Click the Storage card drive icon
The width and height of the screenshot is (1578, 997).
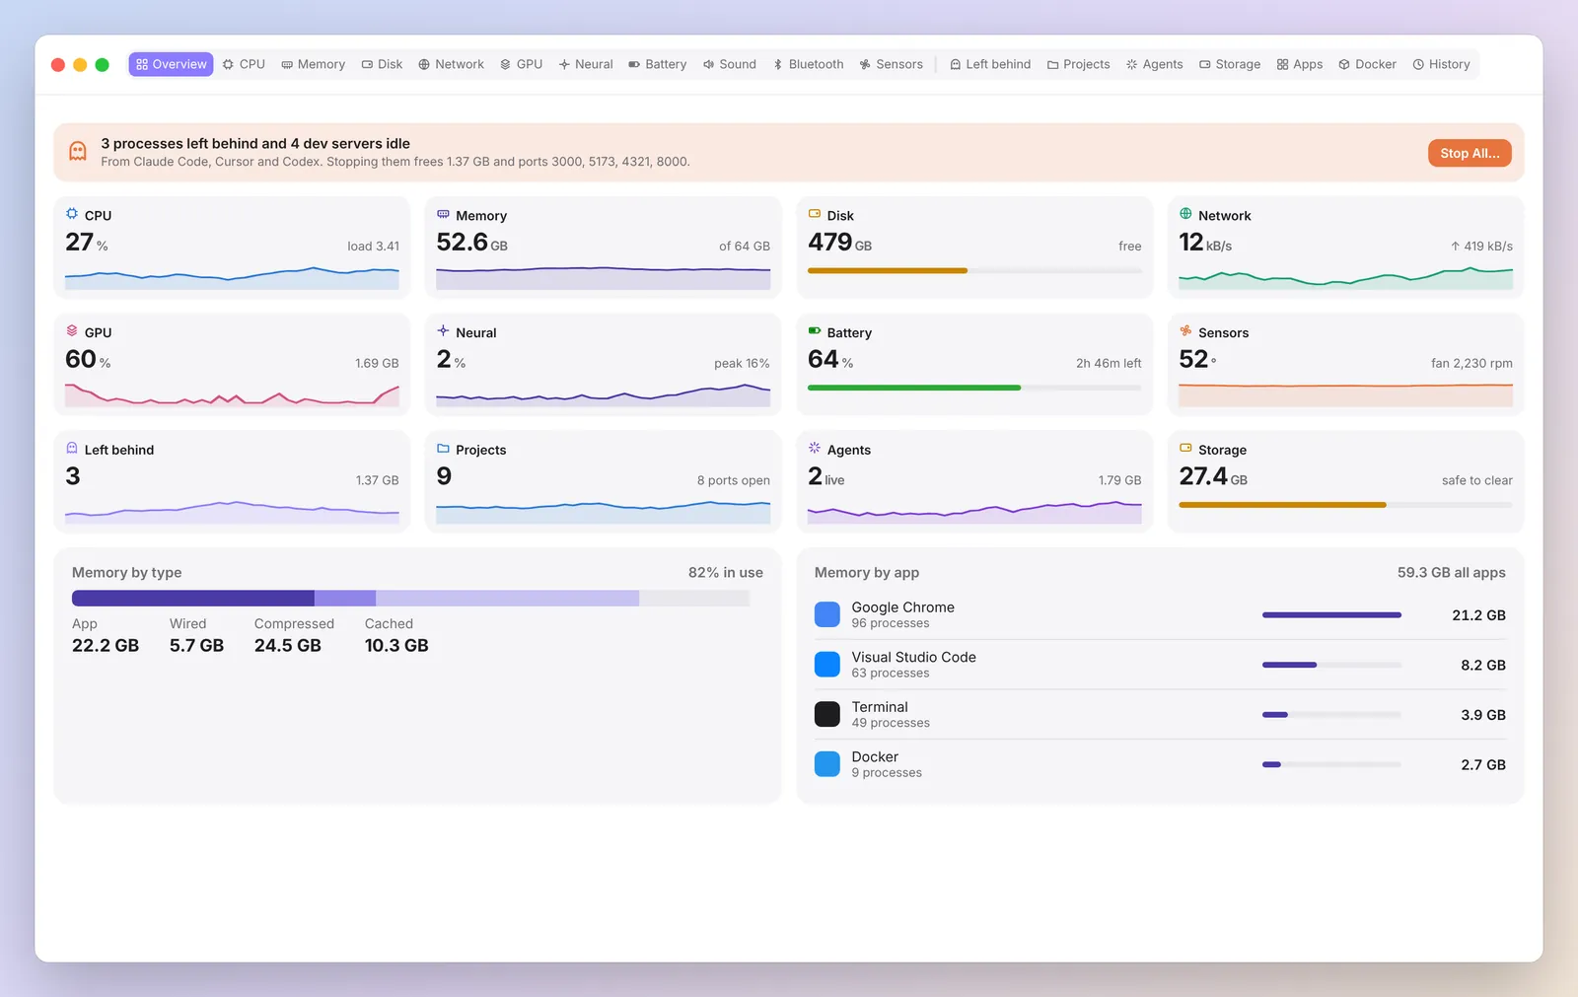[x=1185, y=449]
